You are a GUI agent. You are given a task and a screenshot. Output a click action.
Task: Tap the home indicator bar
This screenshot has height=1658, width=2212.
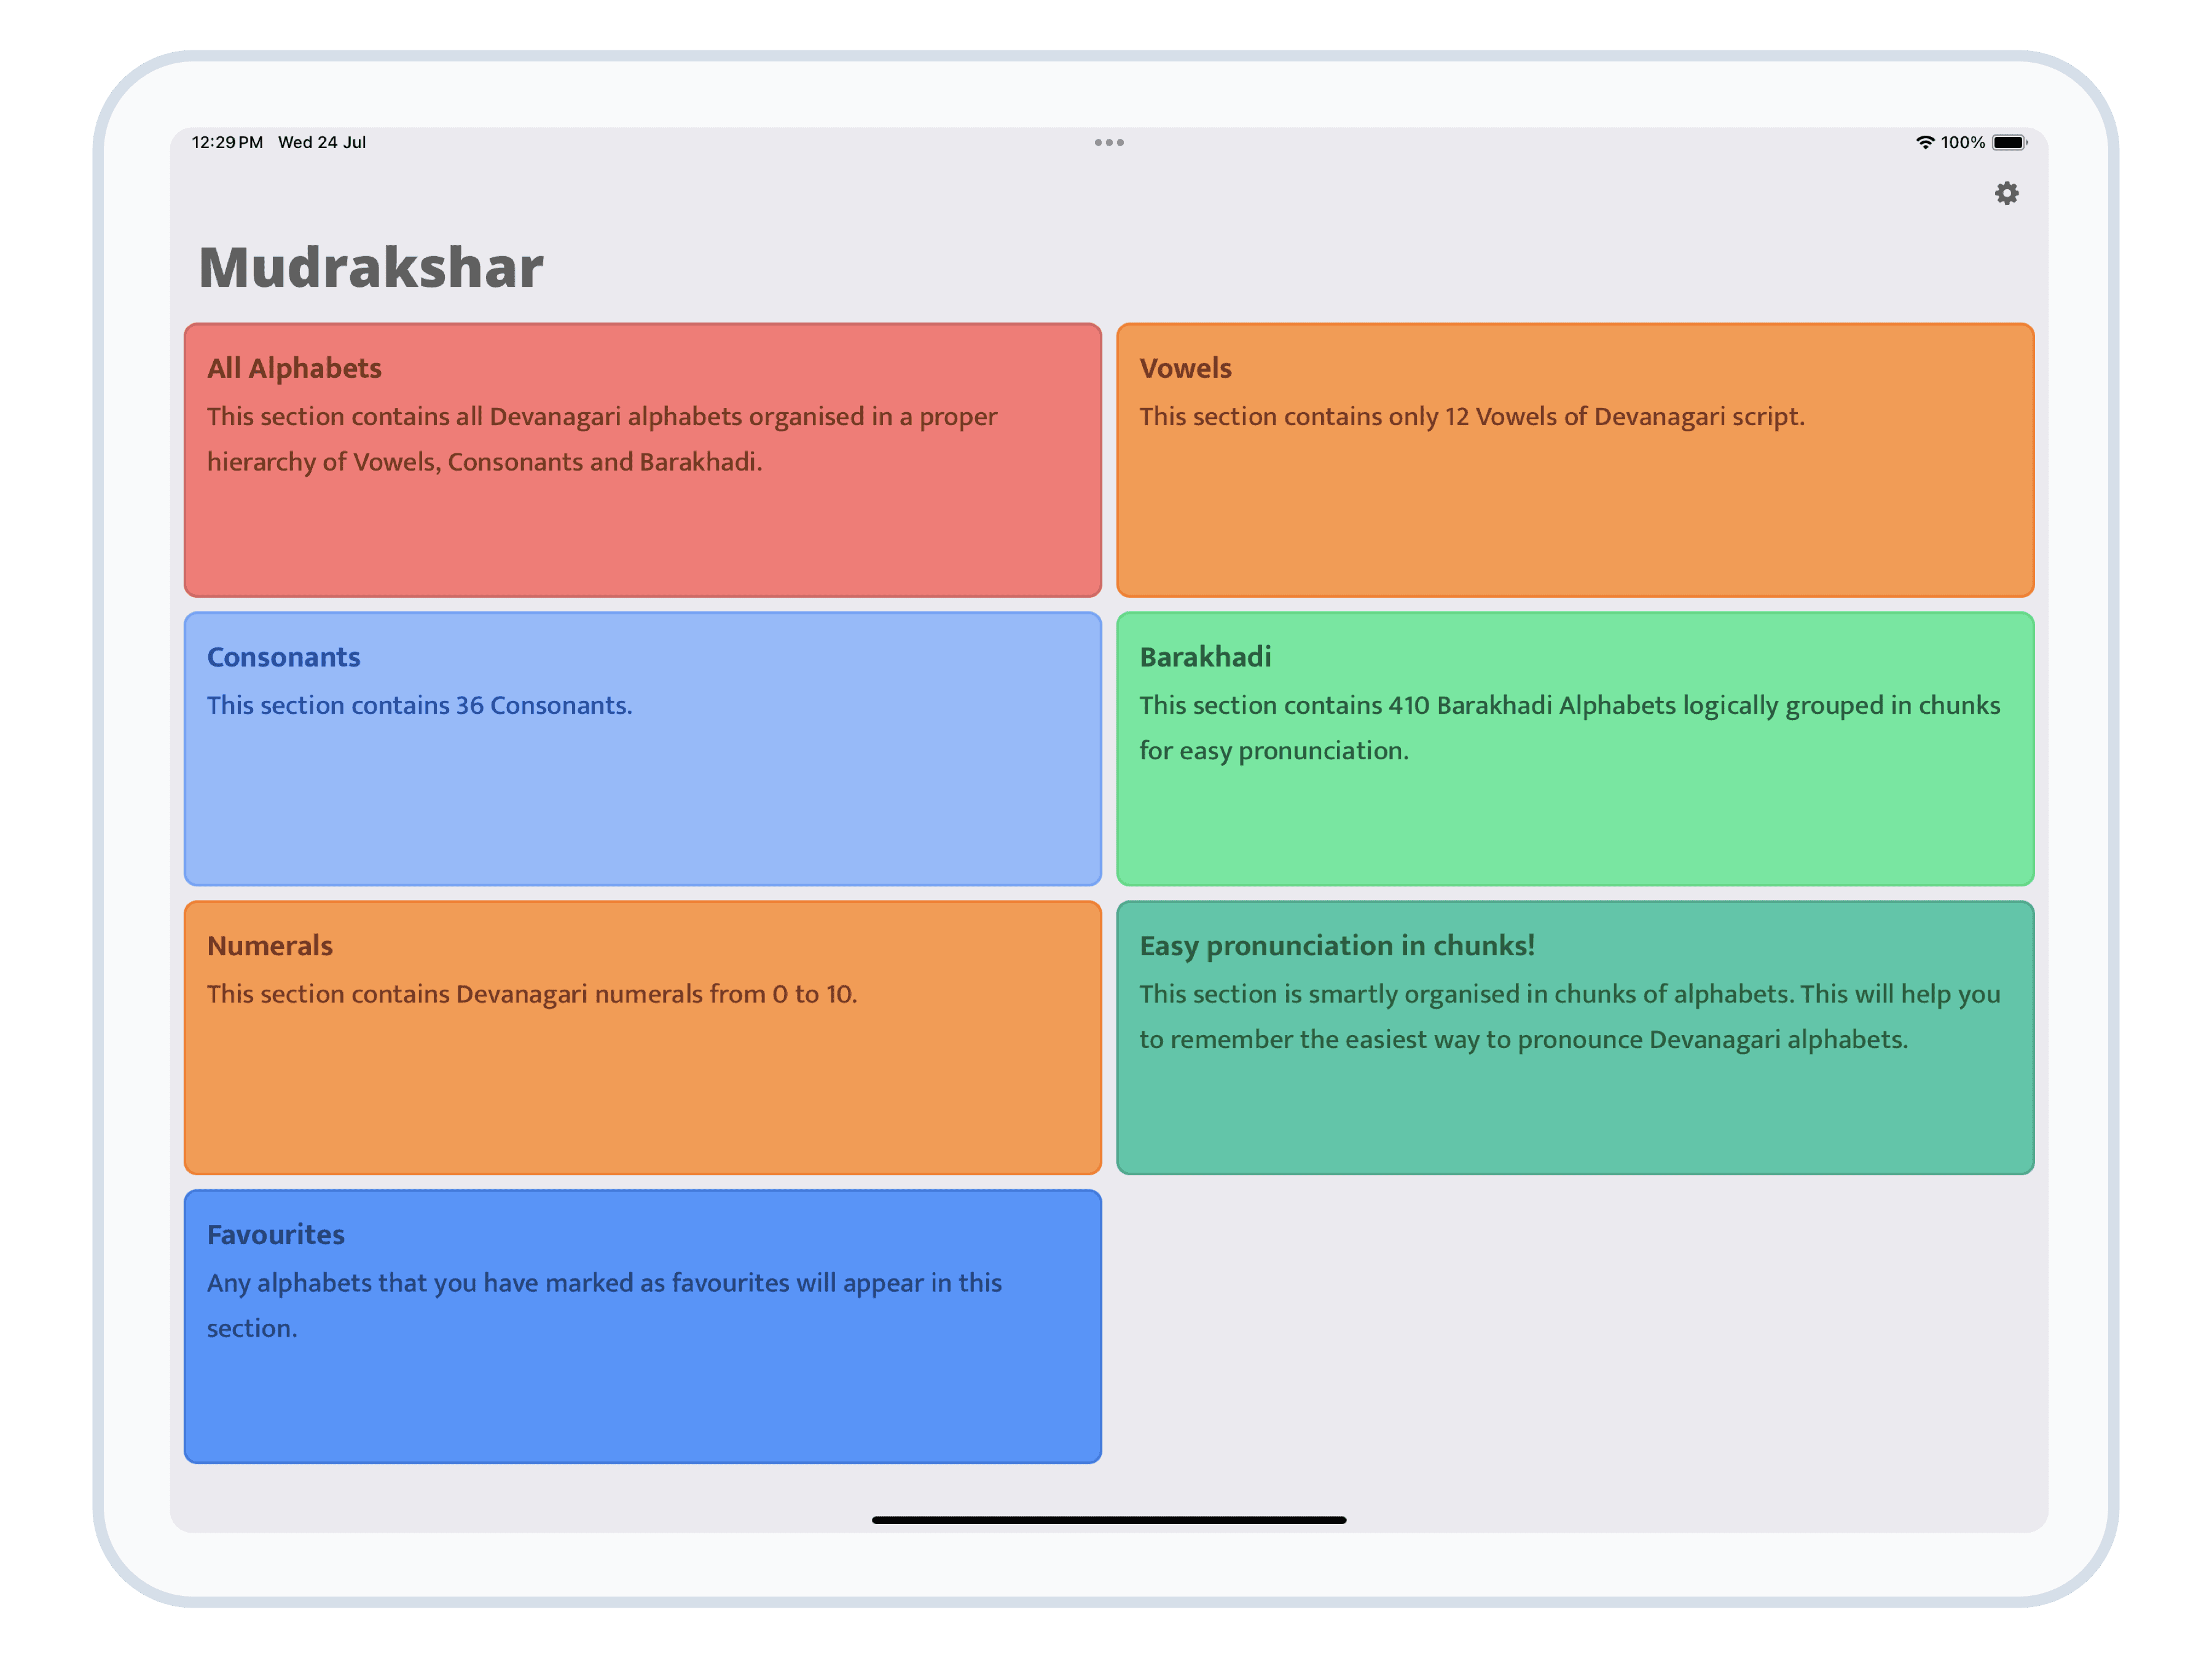[1108, 1519]
